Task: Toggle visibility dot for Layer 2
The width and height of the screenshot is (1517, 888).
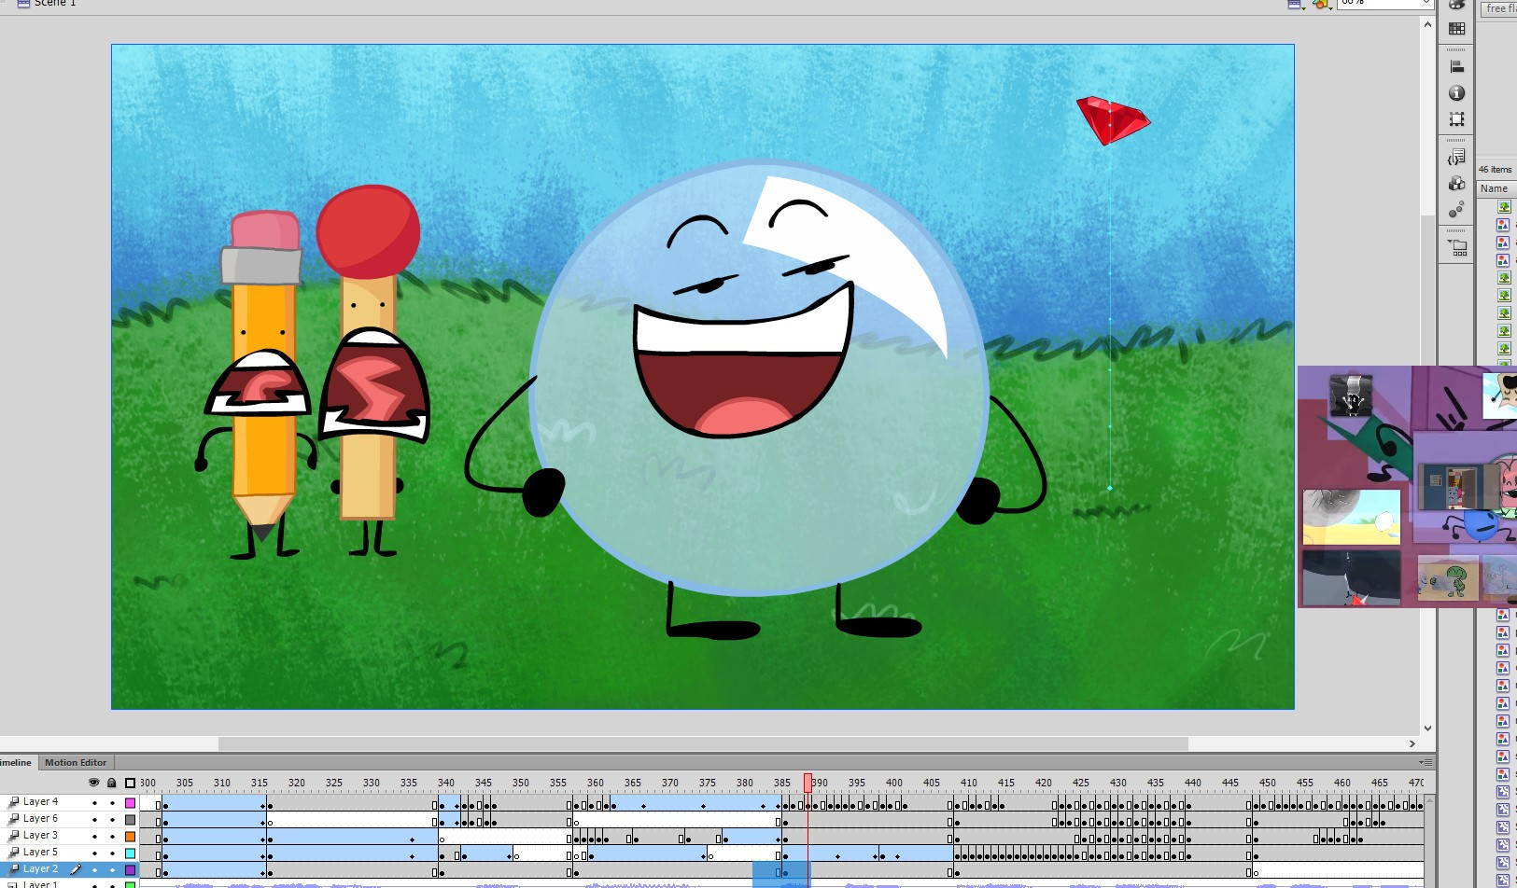Action: coord(94,870)
